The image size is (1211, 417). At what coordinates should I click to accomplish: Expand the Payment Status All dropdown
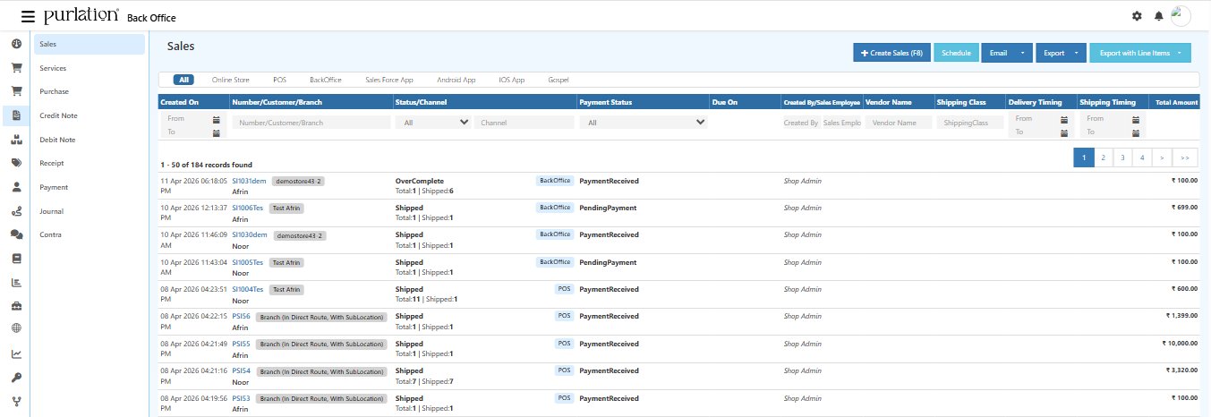coord(644,123)
